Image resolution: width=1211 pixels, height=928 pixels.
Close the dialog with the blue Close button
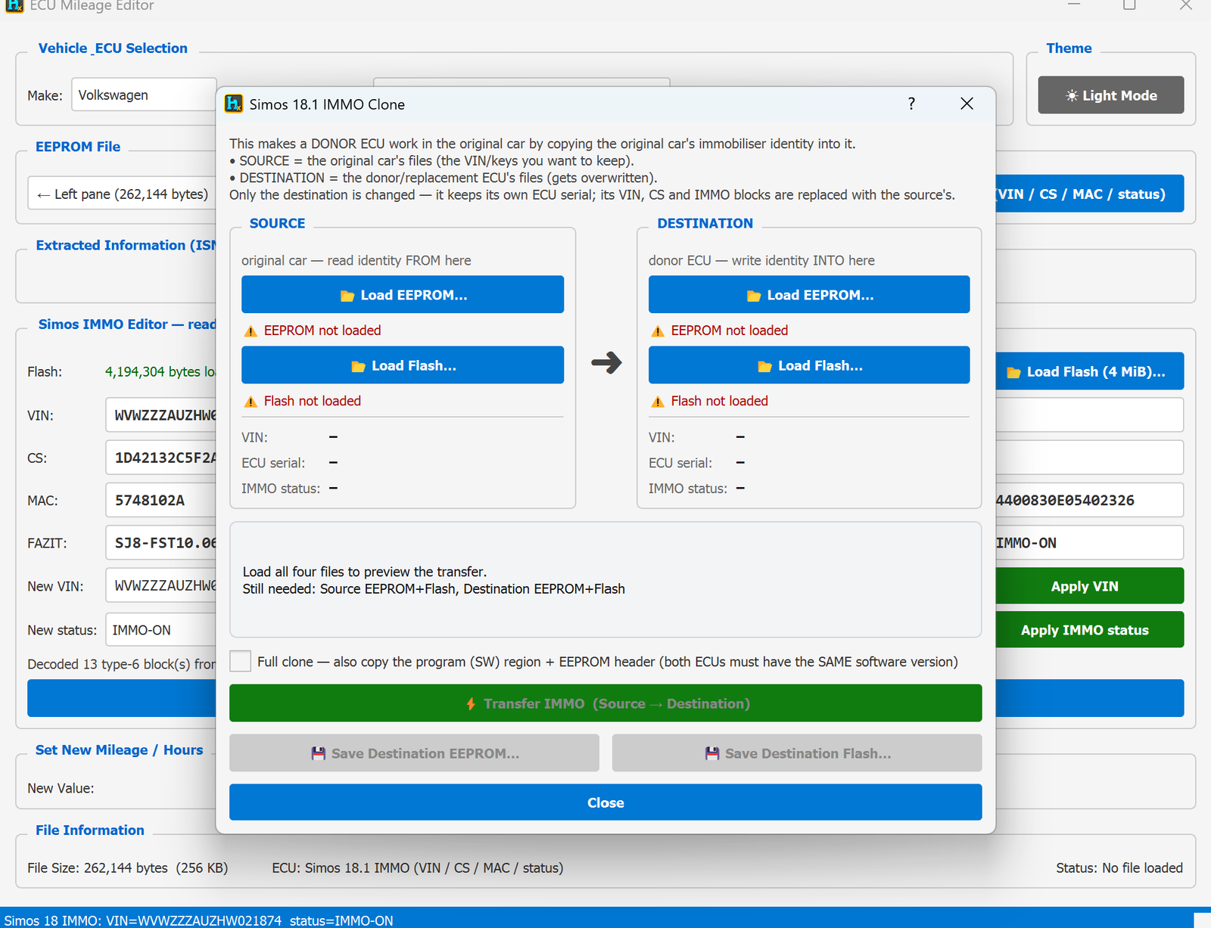[605, 802]
